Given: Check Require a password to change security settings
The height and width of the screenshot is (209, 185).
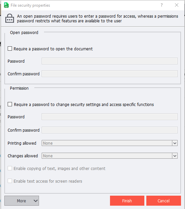Looking at the screenshot, I should tap(10, 104).
